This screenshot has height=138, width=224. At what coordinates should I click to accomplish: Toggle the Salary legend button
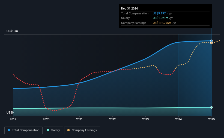(x=53, y=130)
